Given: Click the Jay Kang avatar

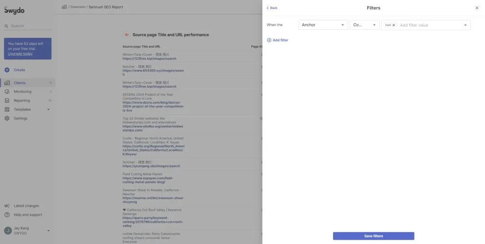Looking at the screenshot, I should 8,231.
